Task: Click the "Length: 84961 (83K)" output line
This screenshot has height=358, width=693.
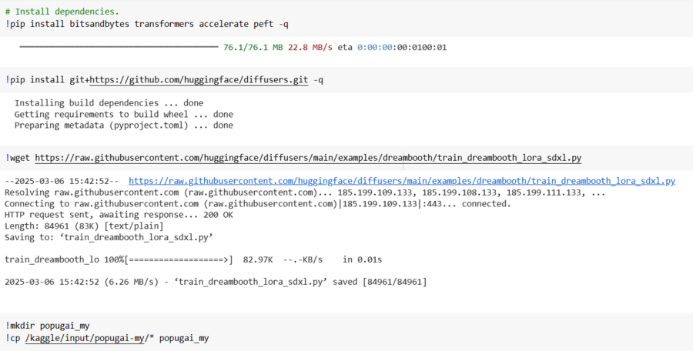Action: (x=84, y=226)
